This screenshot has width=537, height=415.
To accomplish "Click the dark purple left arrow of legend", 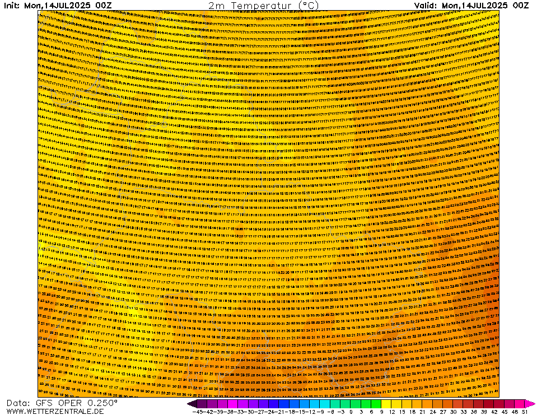I will (192, 404).
